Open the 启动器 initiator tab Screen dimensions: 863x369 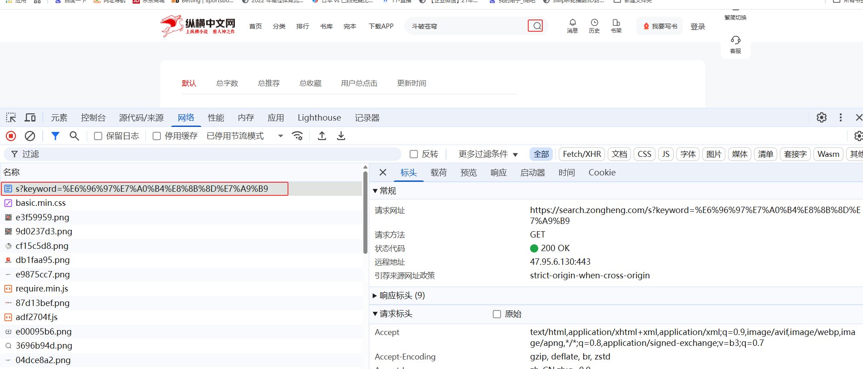click(x=533, y=172)
